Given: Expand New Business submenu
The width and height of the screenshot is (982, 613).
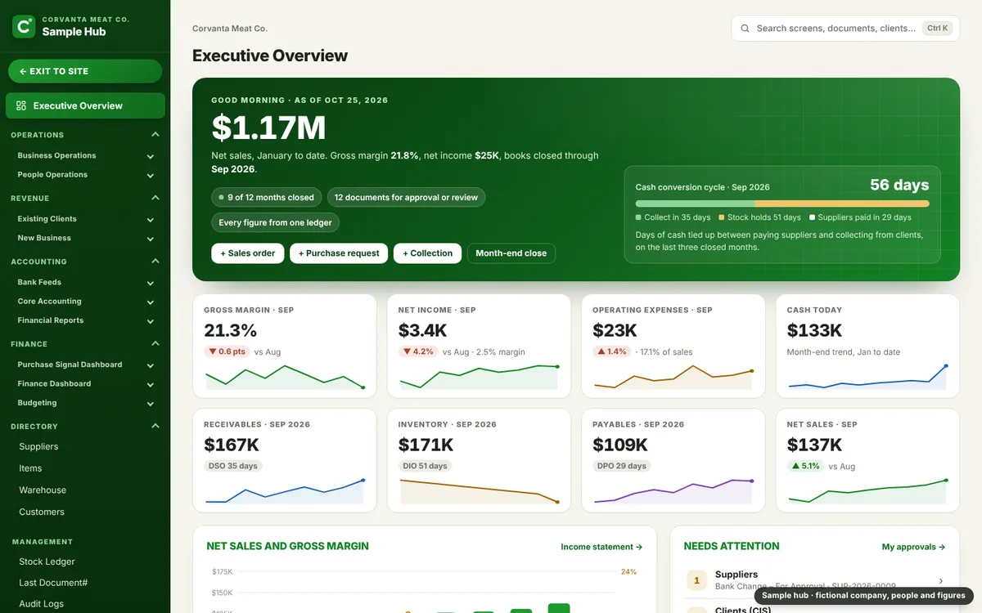Looking at the screenshot, I should point(151,239).
